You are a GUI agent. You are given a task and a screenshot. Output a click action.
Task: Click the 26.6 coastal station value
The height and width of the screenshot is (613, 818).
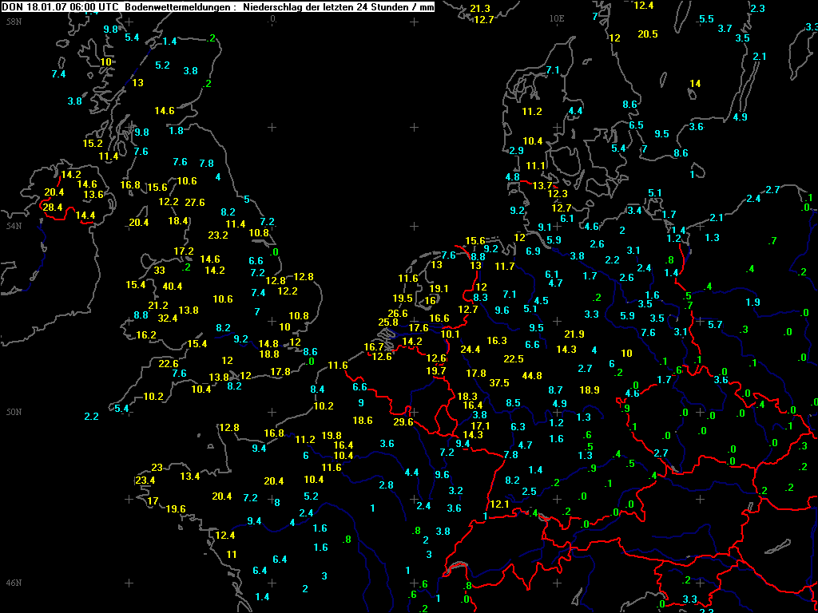(x=398, y=313)
